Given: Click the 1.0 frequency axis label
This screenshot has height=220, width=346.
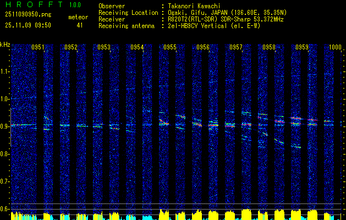Looking at the screenshot, I should coord(4,100).
